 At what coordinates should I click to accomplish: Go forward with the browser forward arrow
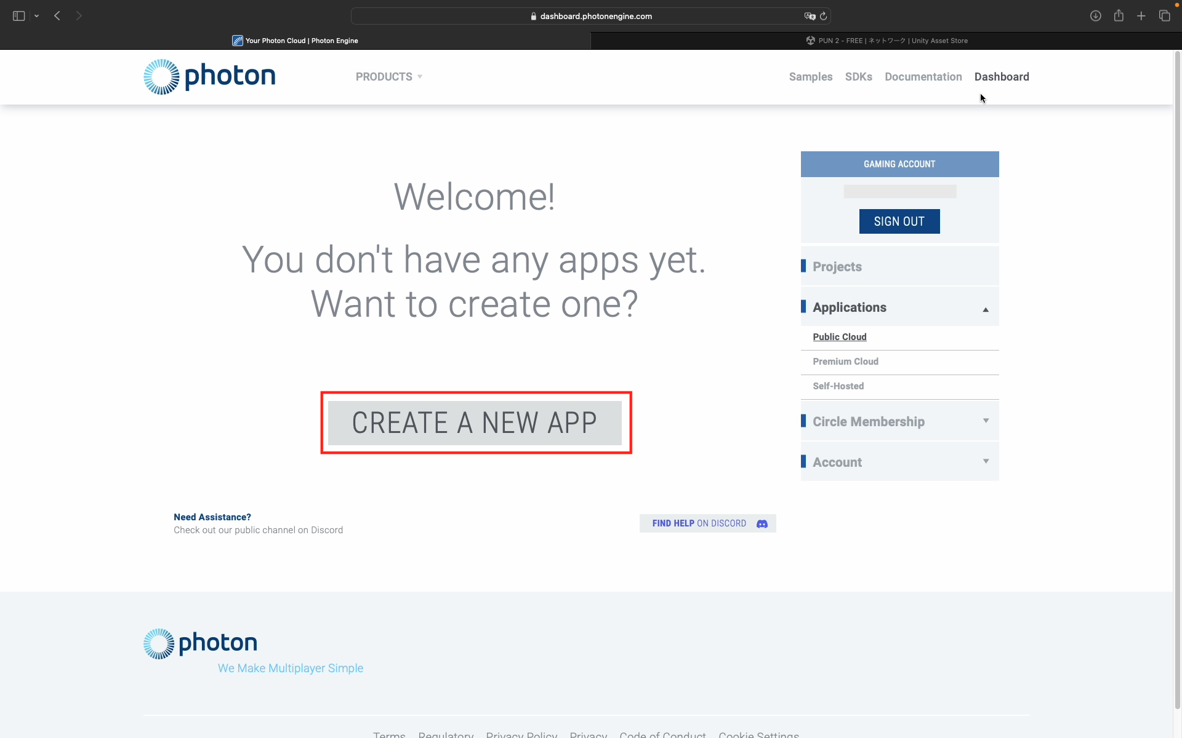tap(79, 16)
